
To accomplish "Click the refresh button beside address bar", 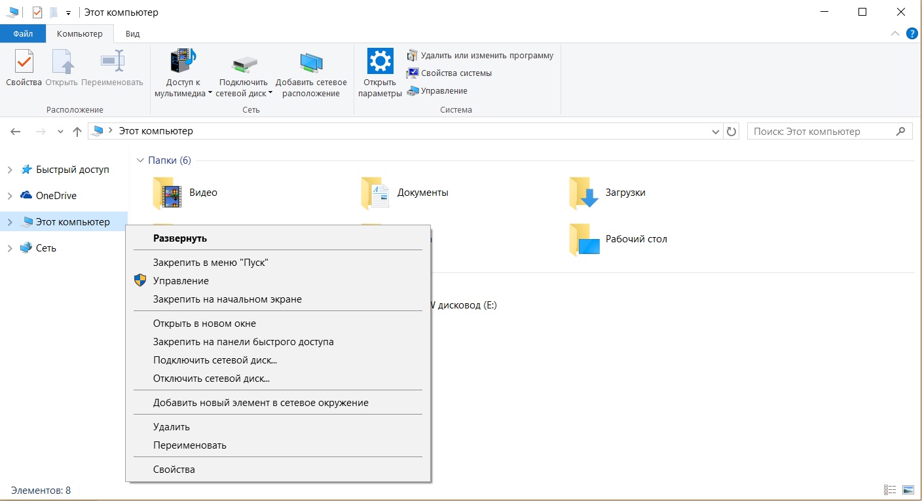I will pos(731,132).
